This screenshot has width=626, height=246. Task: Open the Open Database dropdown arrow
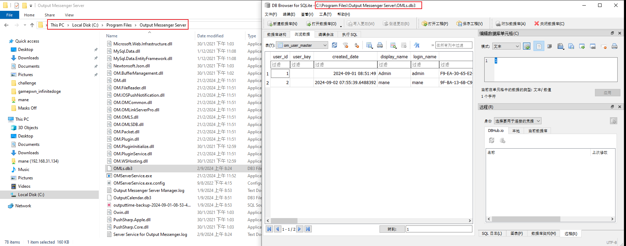coord(341,27)
